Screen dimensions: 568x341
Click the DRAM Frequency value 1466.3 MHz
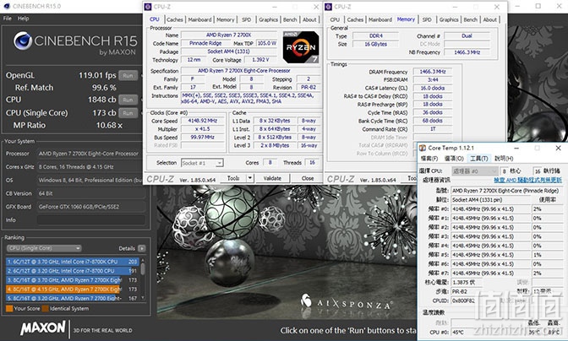[433, 72]
